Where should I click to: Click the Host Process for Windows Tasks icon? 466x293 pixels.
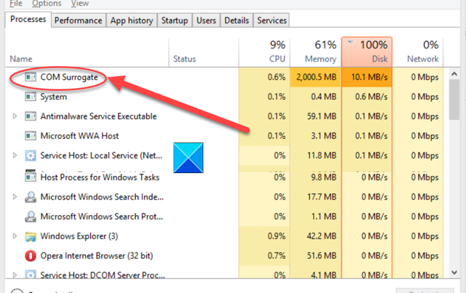30,176
